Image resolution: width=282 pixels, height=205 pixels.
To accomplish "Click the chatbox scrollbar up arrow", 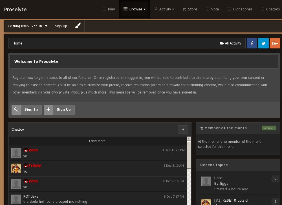I will pos(189,139).
